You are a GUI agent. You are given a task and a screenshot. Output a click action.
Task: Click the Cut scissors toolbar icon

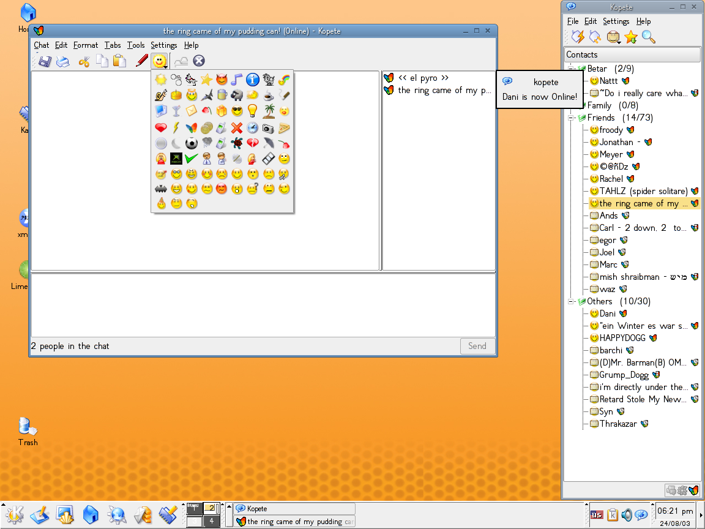pyautogui.click(x=84, y=61)
